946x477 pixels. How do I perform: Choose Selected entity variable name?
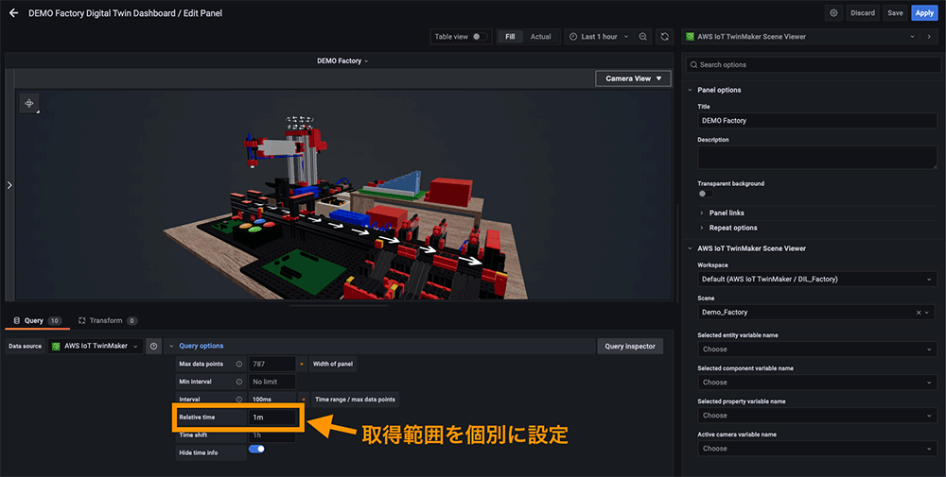pyautogui.click(x=817, y=349)
